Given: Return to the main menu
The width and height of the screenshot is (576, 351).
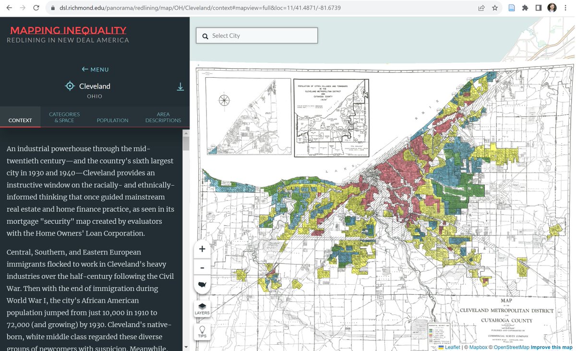Looking at the screenshot, I should pyautogui.click(x=95, y=70).
